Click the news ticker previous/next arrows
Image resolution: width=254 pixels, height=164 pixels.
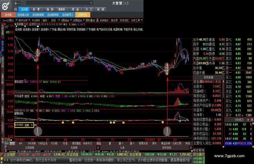coord(6,160)
